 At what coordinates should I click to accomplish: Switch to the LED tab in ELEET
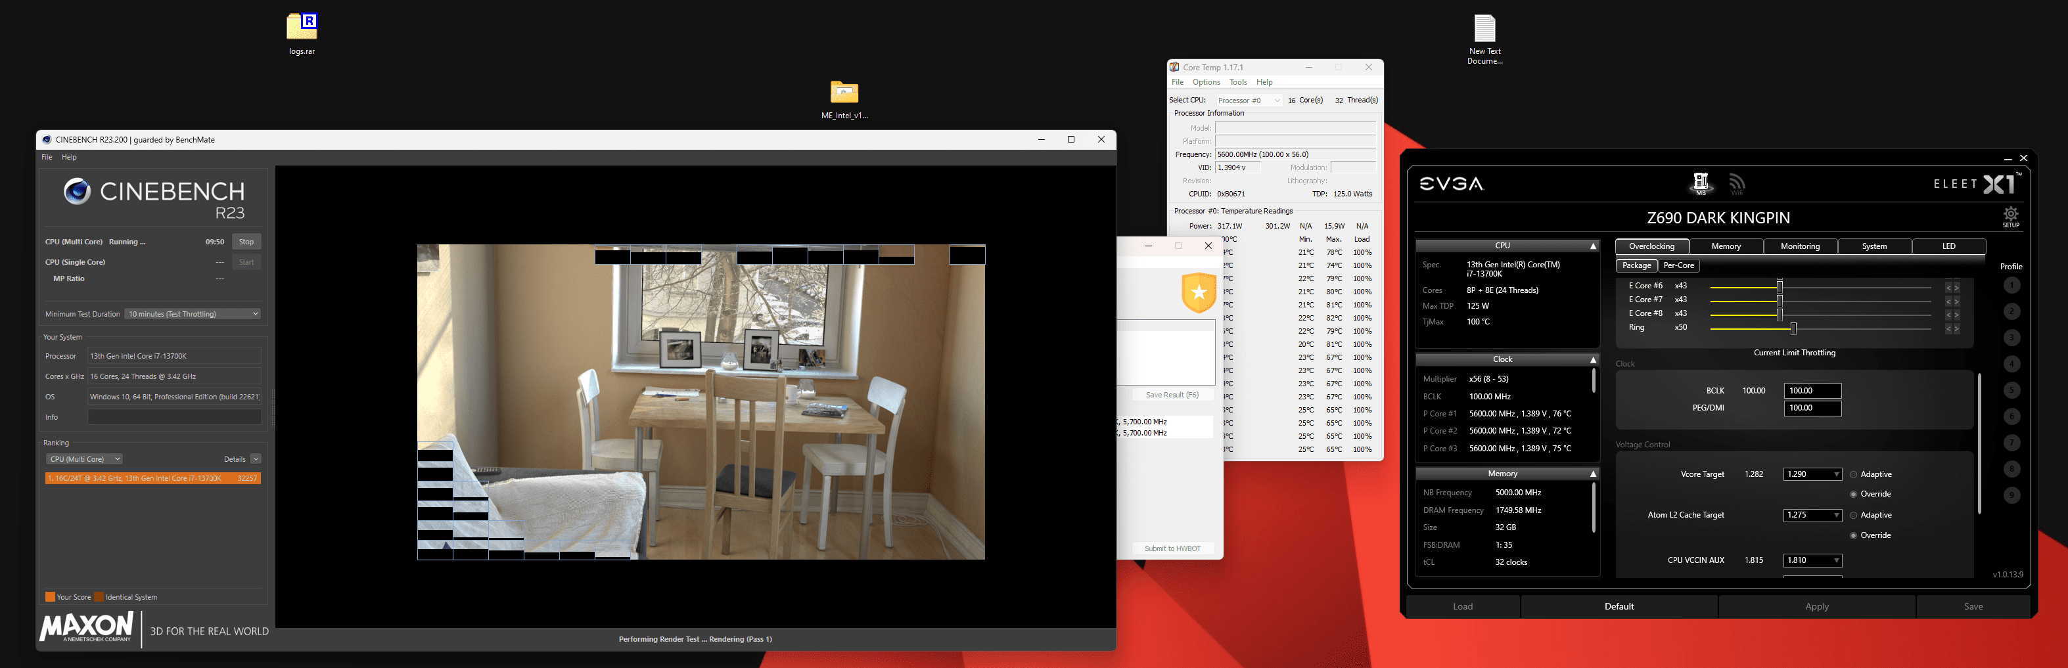pyautogui.click(x=1948, y=246)
